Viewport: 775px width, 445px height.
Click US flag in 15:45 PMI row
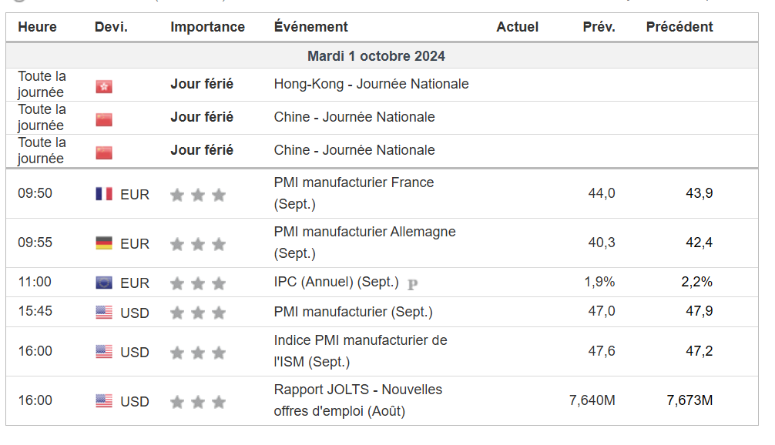[104, 312]
